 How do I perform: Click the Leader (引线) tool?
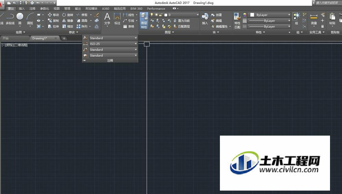point(129,20)
